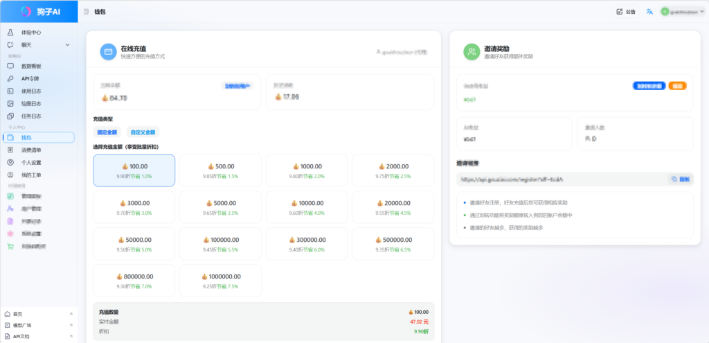The height and width of the screenshot is (343, 709).
Task: Open the user account dropdown in header
Action: pyautogui.click(x=682, y=12)
